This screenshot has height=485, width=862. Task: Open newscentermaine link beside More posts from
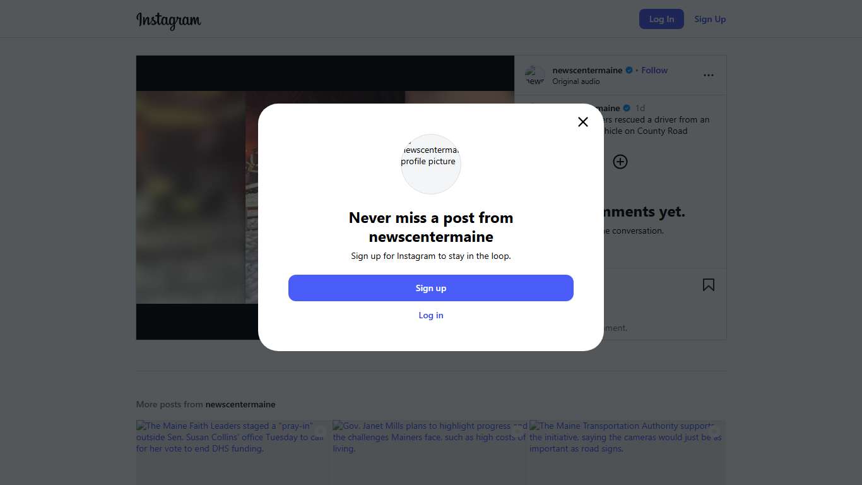click(x=240, y=404)
